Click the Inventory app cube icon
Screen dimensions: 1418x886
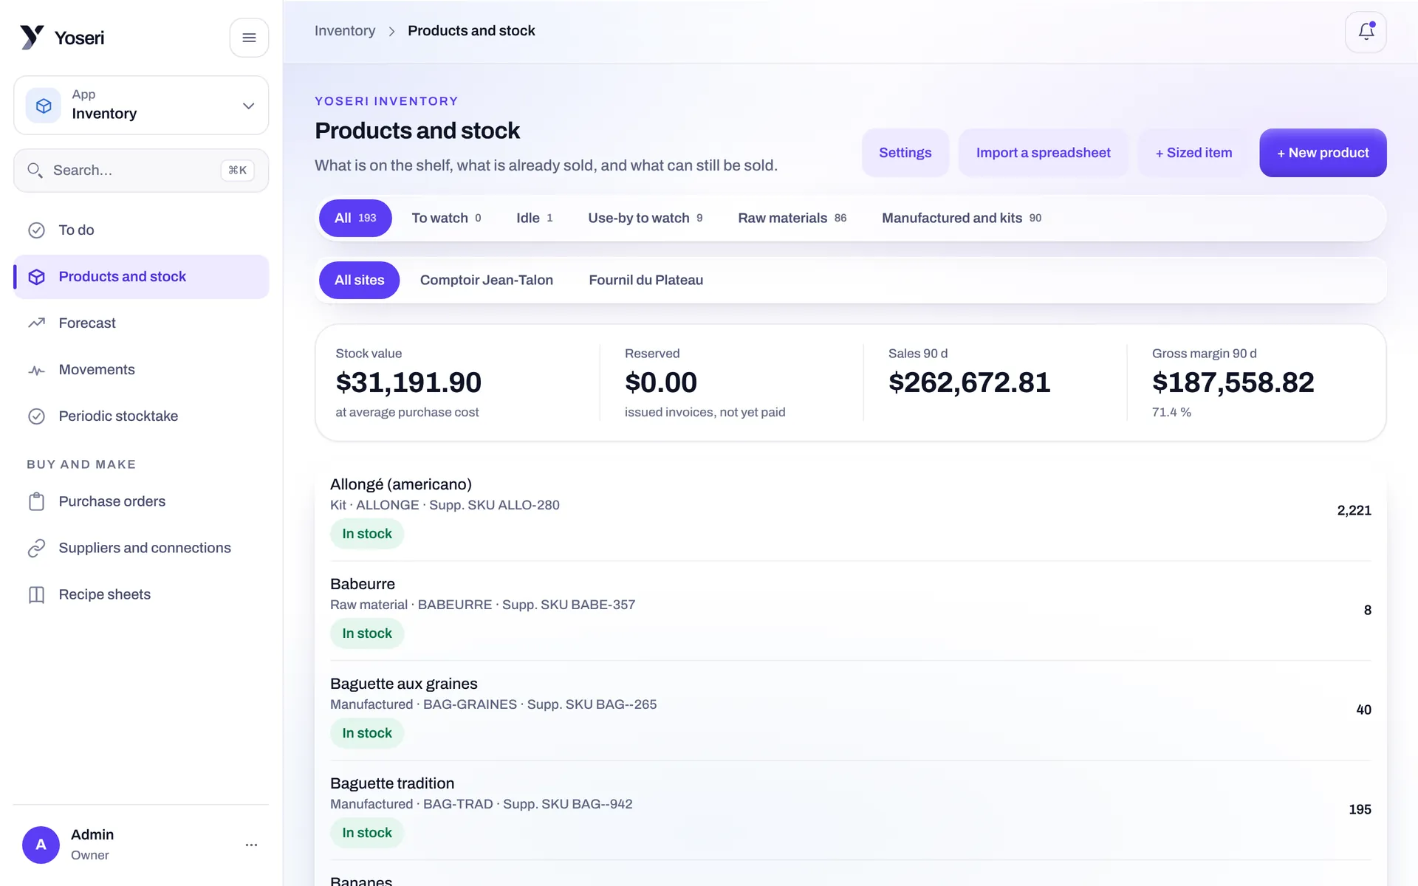(44, 106)
